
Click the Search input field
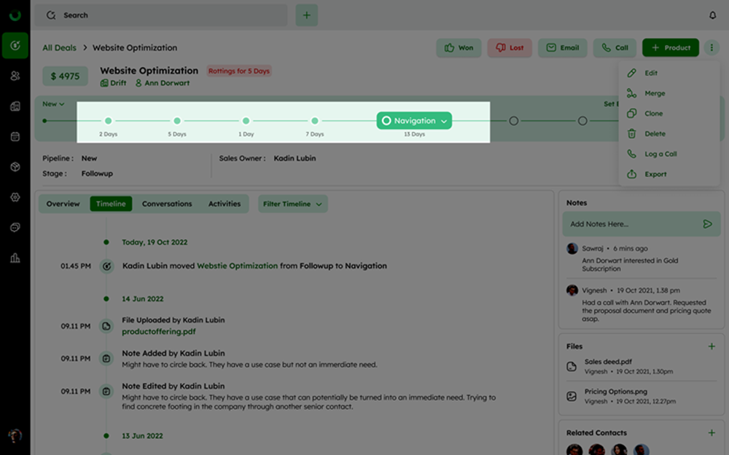point(161,15)
